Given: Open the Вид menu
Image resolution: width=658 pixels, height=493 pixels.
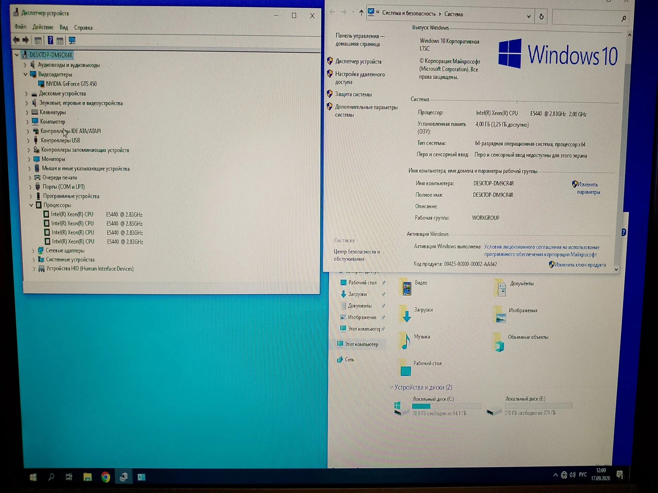Looking at the screenshot, I should point(64,27).
